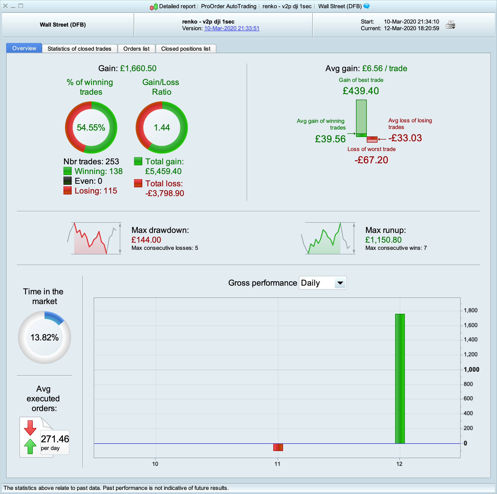Click the green Total gain swatch
The height and width of the screenshot is (494, 497).
pos(138,161)
